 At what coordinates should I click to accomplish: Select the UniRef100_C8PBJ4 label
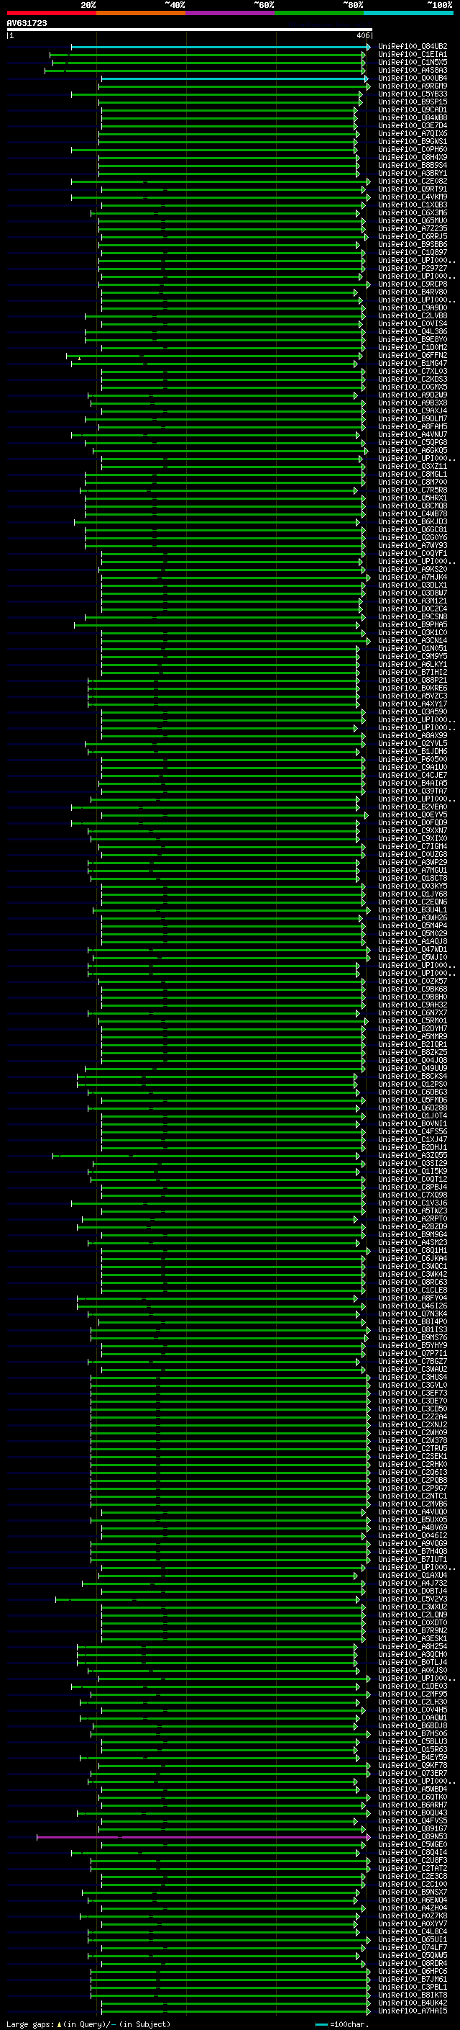click(413, 1187)
